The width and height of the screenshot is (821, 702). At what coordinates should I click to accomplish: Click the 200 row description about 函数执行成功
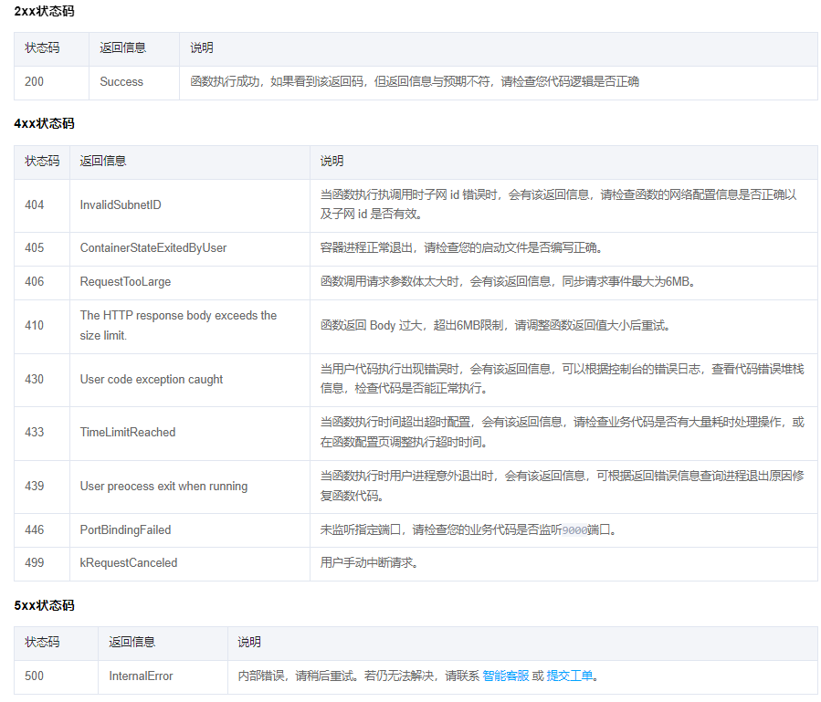415,81
